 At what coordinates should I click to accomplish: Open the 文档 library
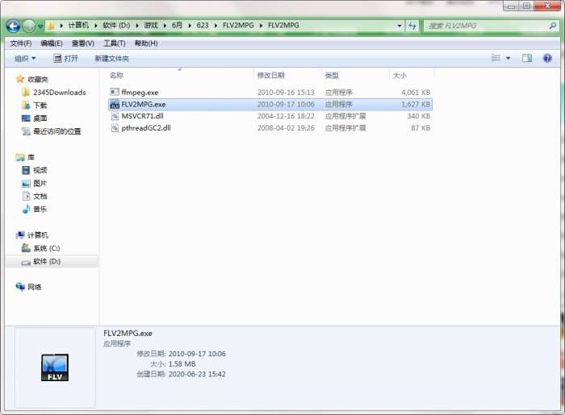point(40,196)
